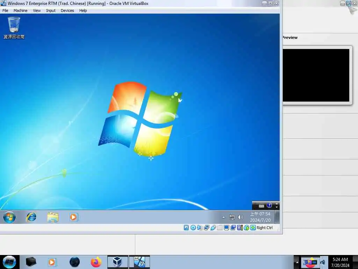This screenshot has height=269, width=358.
Task: Switch to Windows 7 VM taskbar button
Action: [139, 262]
